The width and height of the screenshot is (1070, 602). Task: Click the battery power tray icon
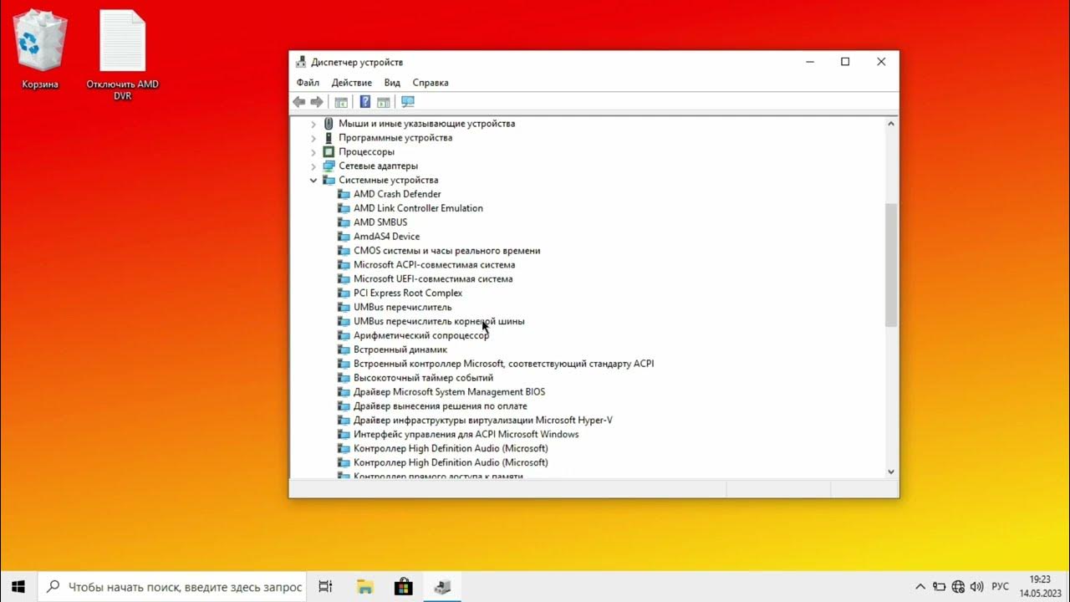(940, 587)
